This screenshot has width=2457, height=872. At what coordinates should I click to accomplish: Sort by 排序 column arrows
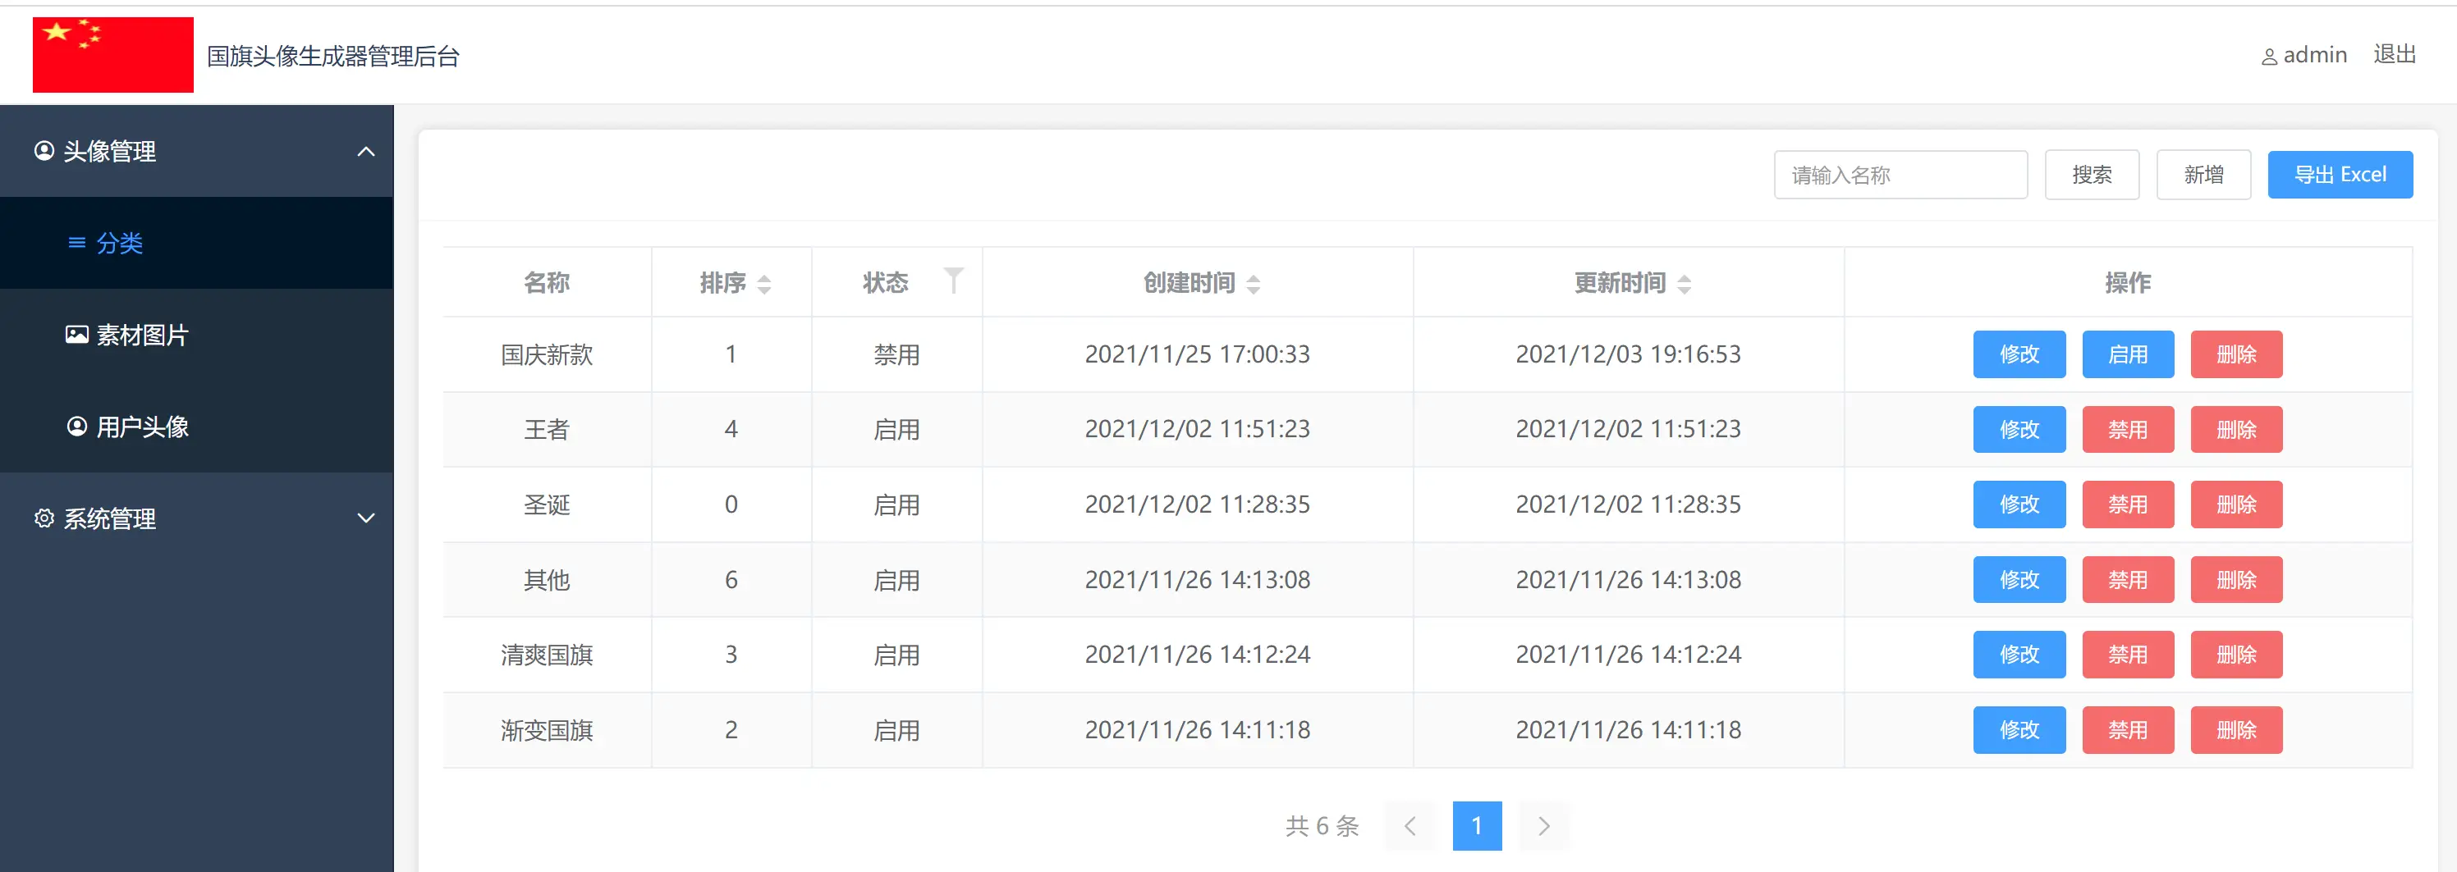pyautogui.click(x=763, y=284)
